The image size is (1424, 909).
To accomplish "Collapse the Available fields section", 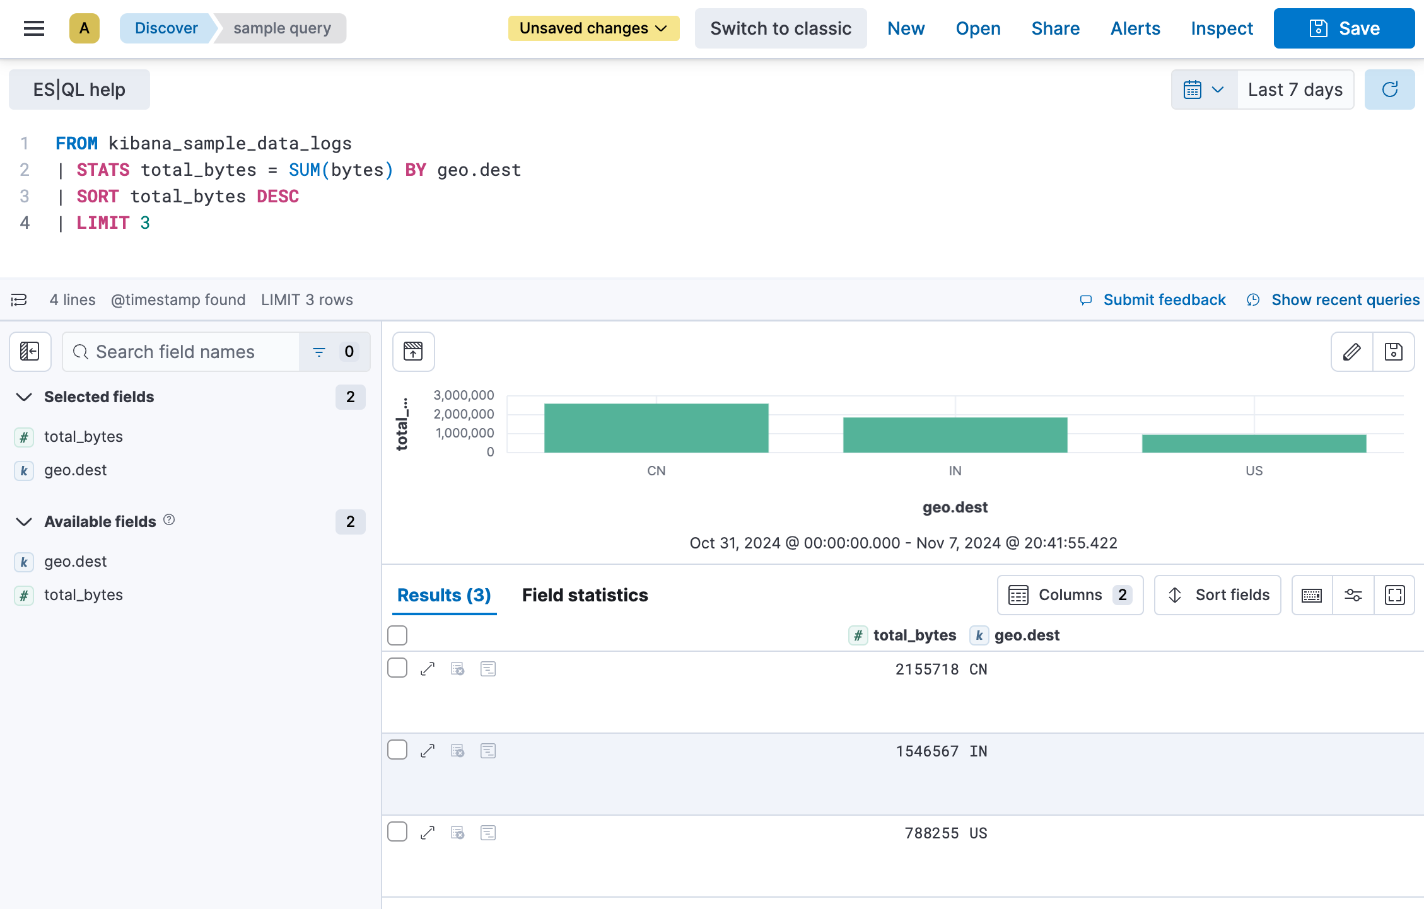I will tap(24, 521).
